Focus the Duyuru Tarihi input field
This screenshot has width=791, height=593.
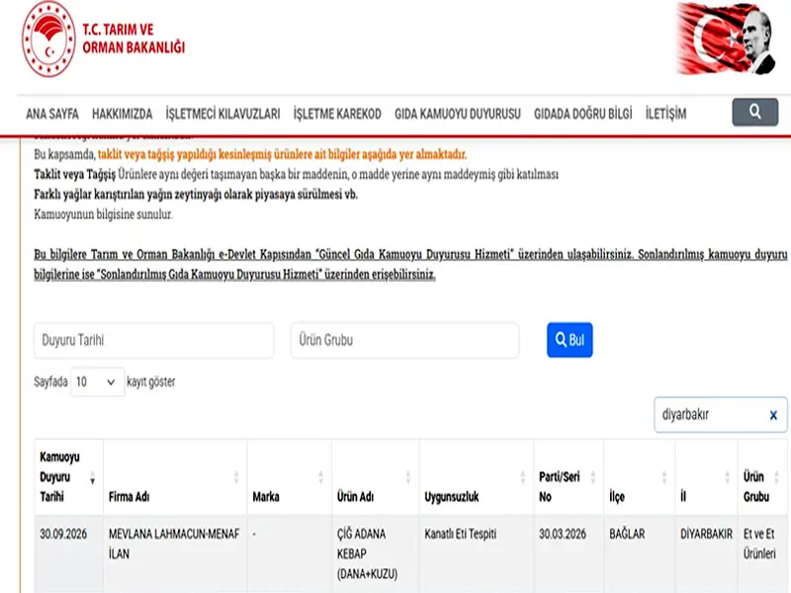pos(154,340)
